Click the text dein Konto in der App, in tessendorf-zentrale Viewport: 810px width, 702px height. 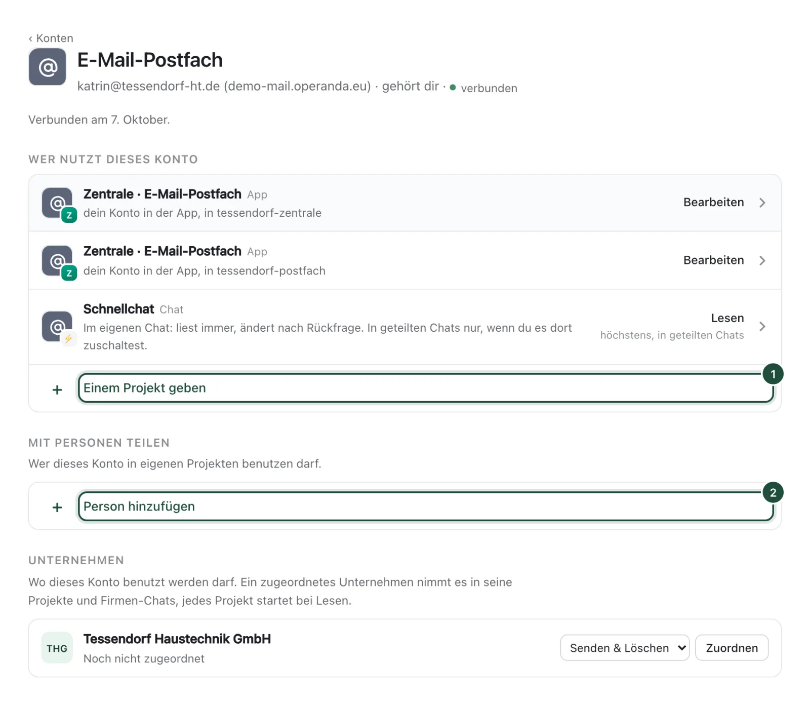pyautogui.click(x=202, y=213)
